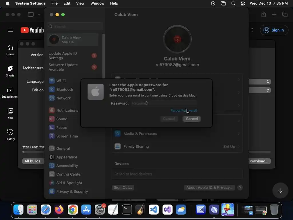Open the Weather app in the Dock
Screen dimensions: 293x220
point(181,209)
